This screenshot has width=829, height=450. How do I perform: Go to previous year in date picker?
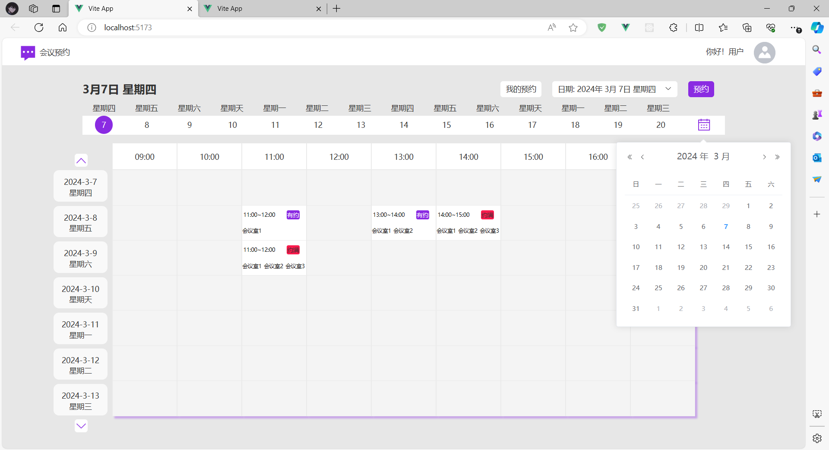(630, 157)
